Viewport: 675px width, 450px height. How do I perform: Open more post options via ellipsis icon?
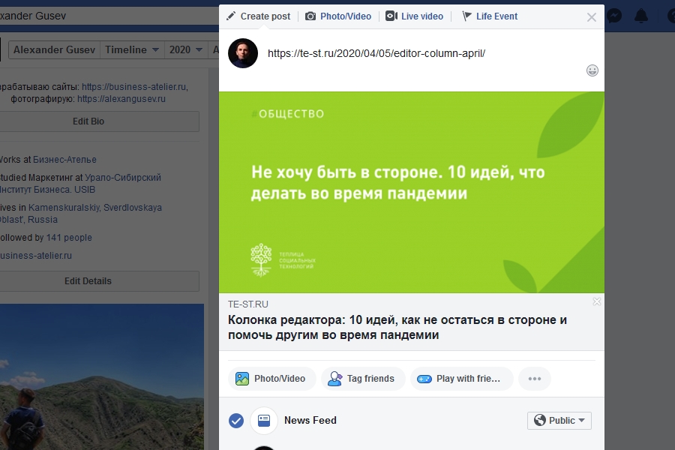[x=535, y=379]
